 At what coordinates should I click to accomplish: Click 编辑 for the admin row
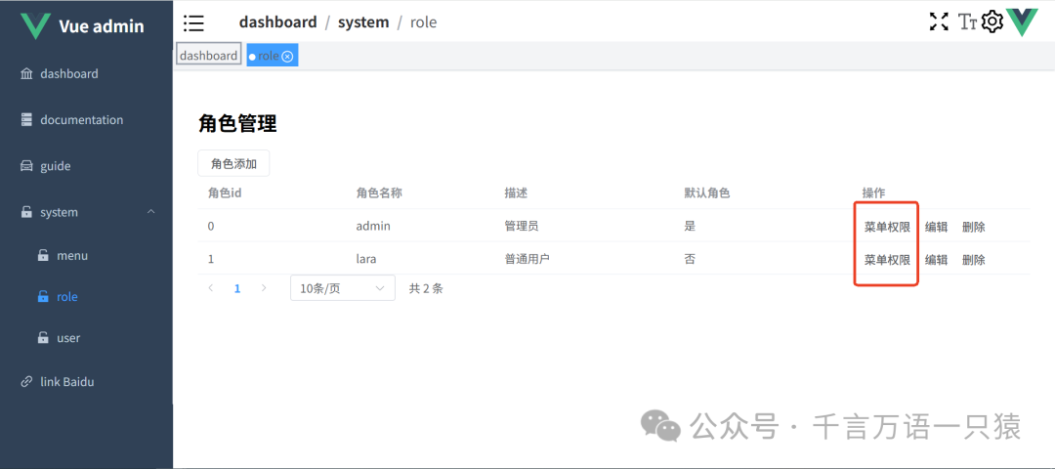point(936,227)
